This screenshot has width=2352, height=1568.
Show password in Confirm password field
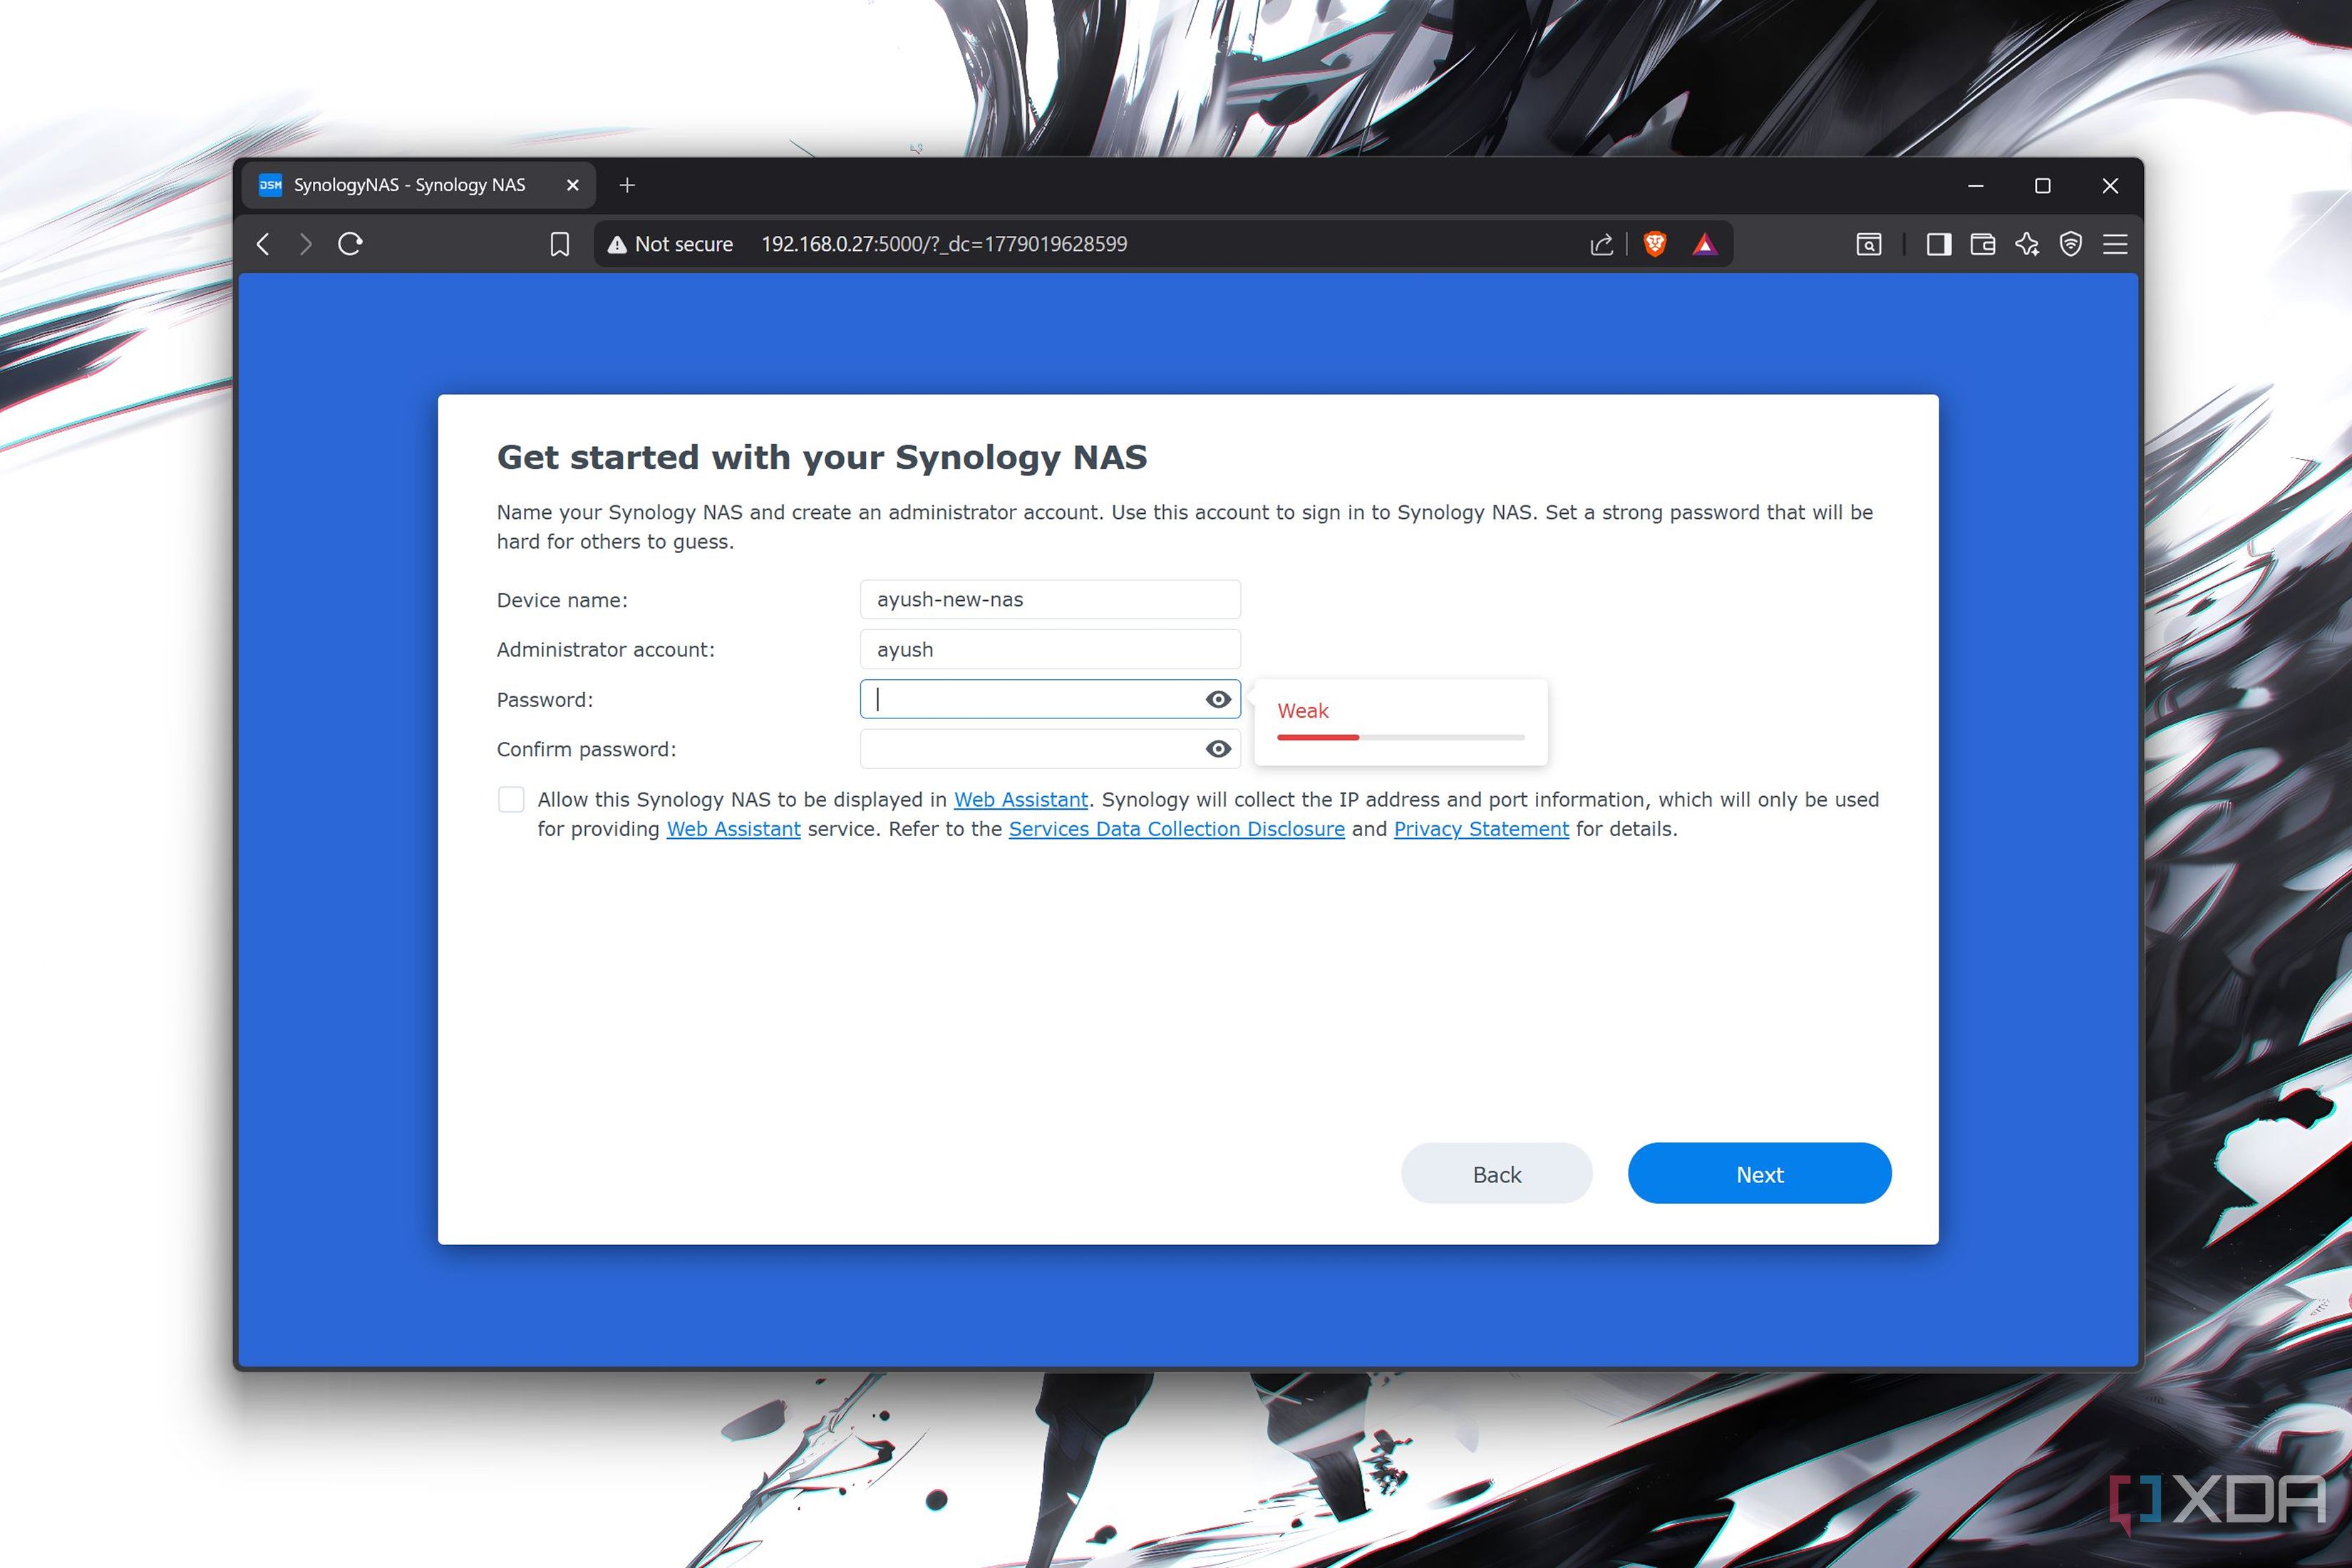[1218, 749]
